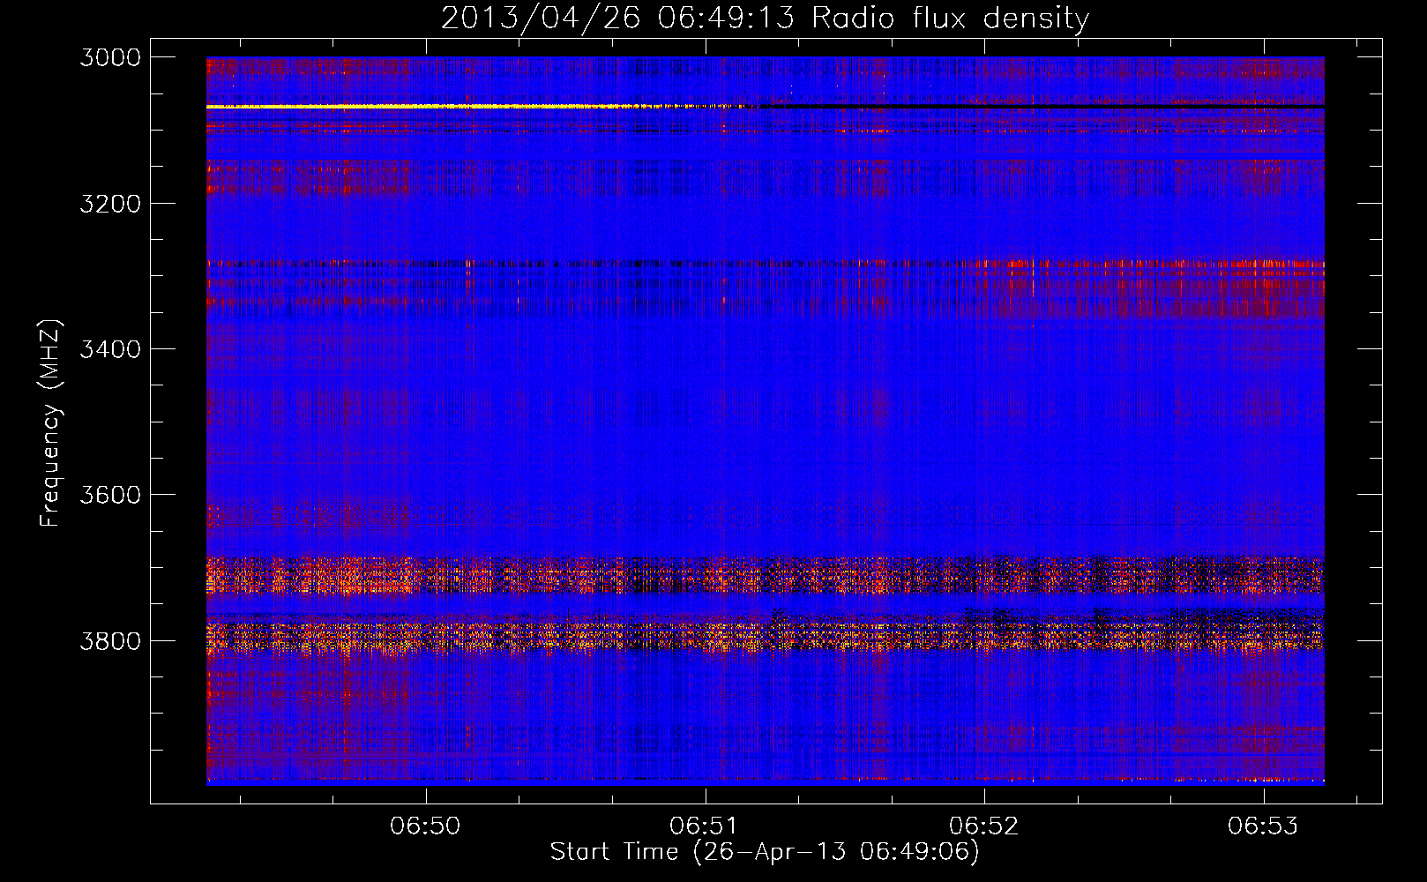Click the plot title 'Radio flux density'
1427x882 pixels.
pyautogui.click(x=951, y=19)
